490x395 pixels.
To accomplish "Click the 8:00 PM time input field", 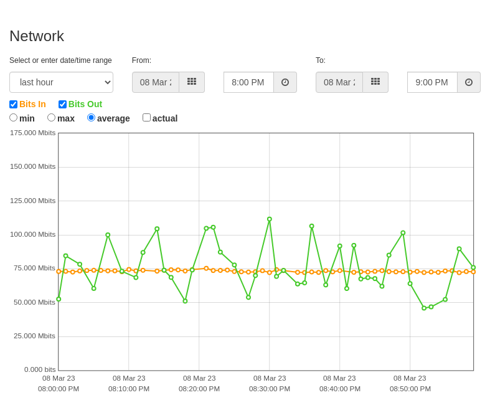I will [249, 82].
